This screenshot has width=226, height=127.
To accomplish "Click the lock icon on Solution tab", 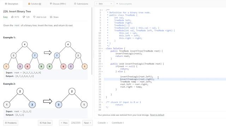I will [29, 4].
